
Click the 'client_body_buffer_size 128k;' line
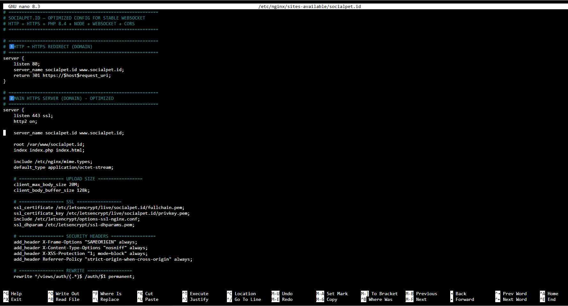pyautogui.click(x=52, y=190)
